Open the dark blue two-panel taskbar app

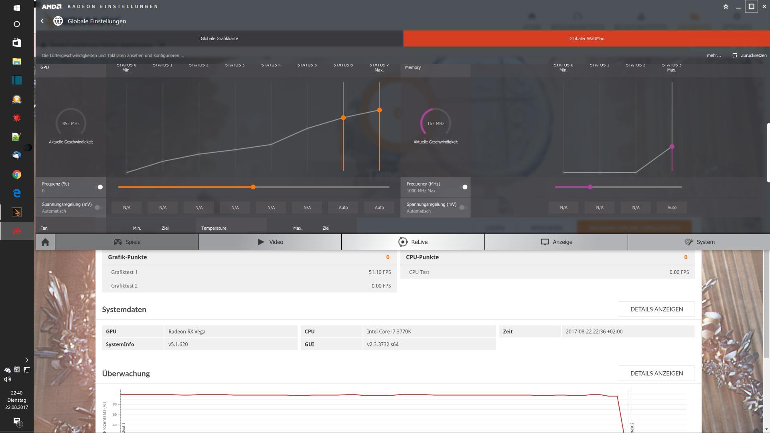pos(16,80)
